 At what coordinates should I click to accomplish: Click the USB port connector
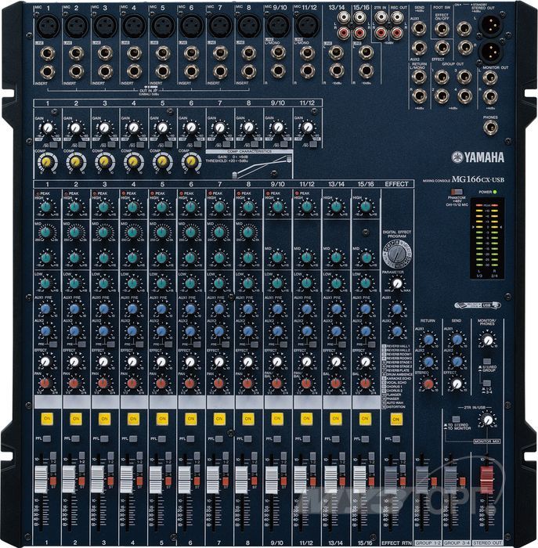[x=478, y=305]
